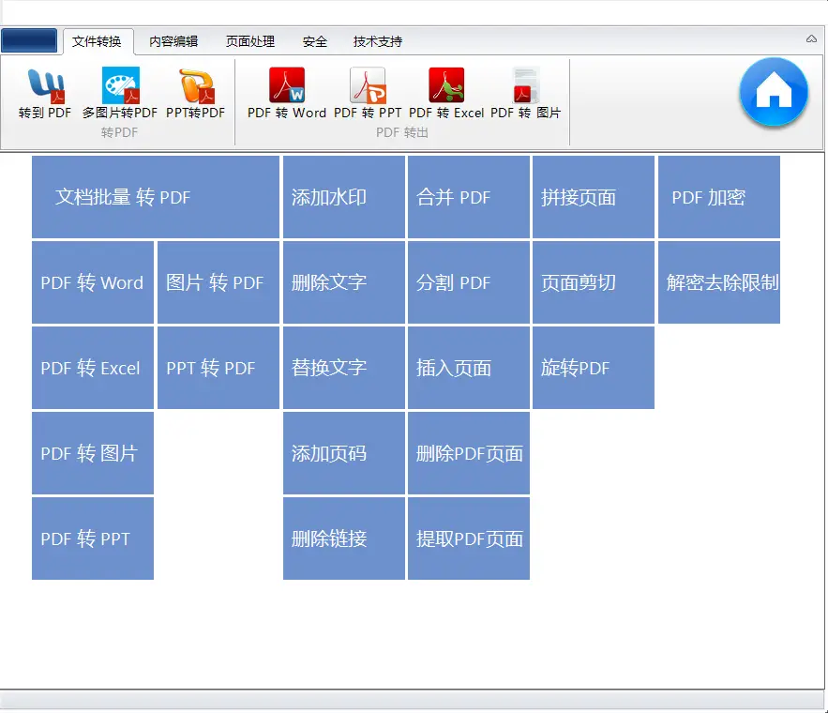
Task: Click the 添加水印 button
Action: (343, 197)
